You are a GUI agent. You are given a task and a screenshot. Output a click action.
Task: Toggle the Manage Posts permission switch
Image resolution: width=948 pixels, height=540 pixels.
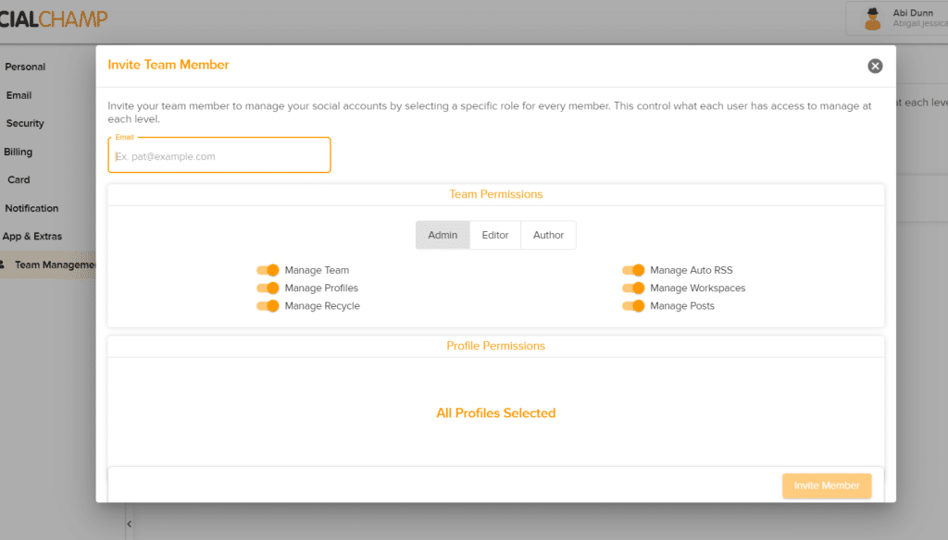[633, 306]
